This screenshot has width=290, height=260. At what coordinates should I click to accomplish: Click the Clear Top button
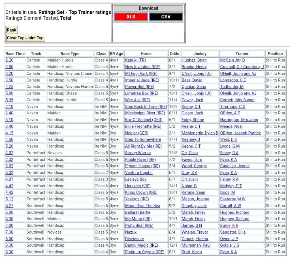click(x=16, y=38)
